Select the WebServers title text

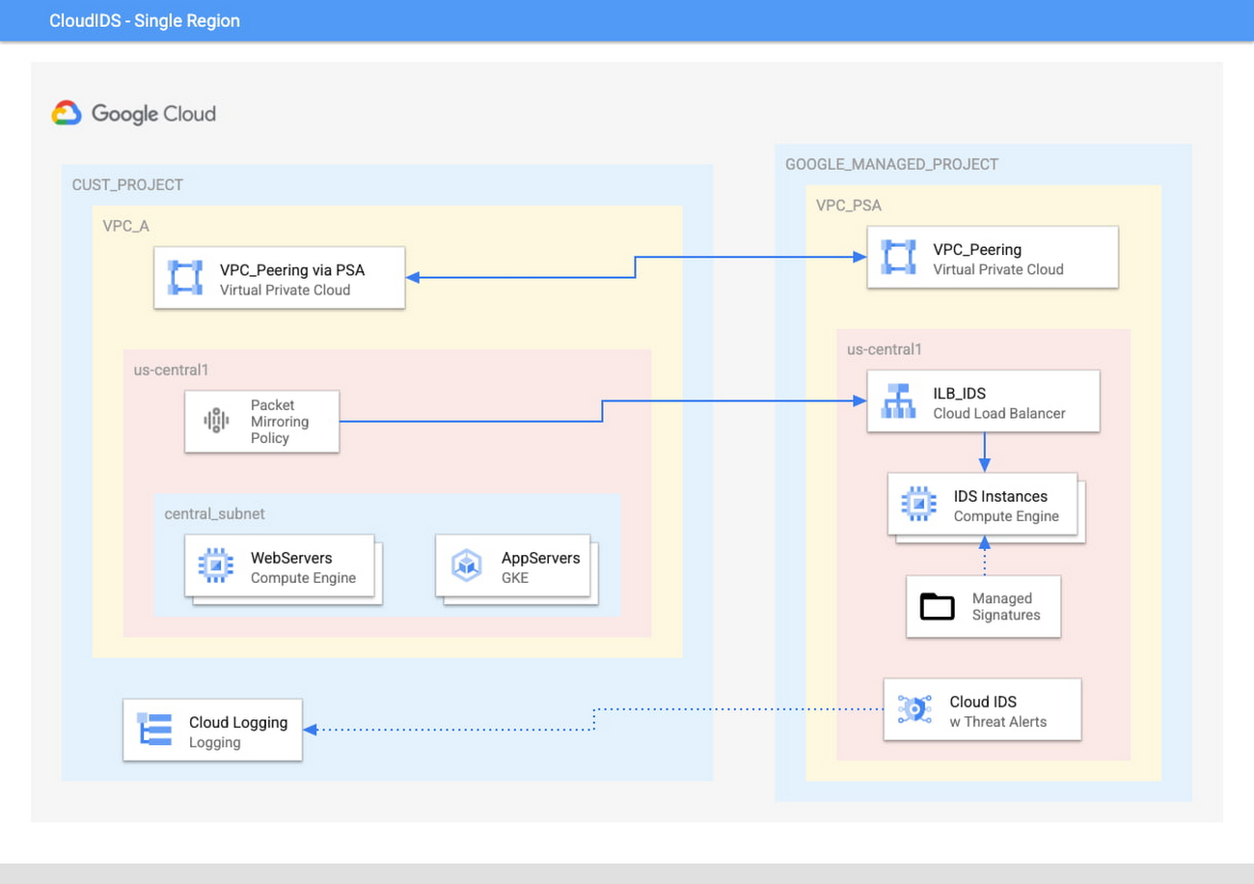pos(291,558)
